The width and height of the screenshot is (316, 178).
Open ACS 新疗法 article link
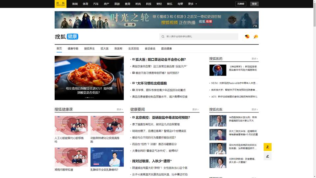pyautogui.click(x=234, y=97)
